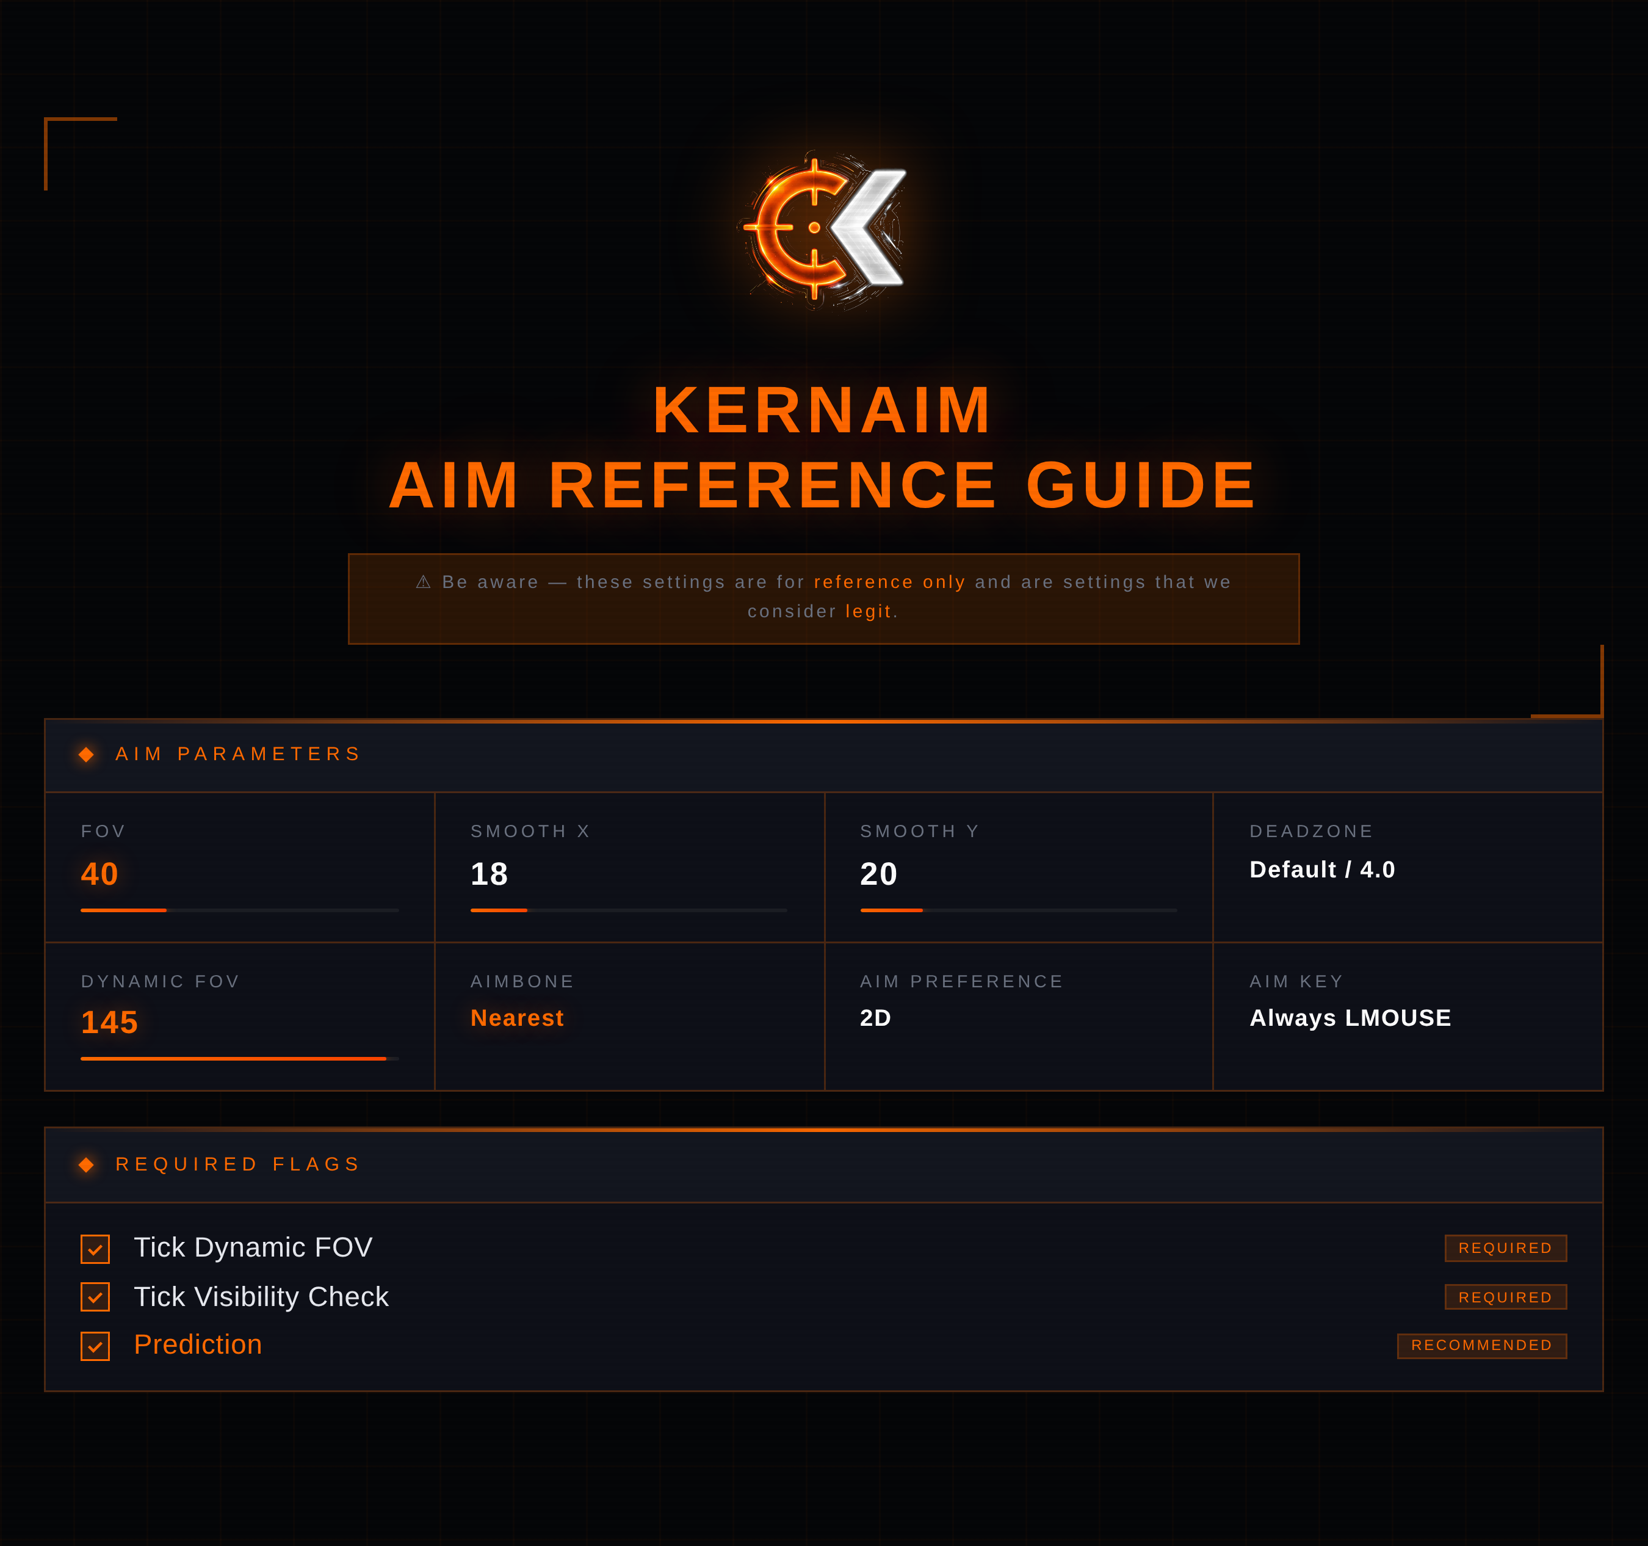
Task: Click the reference only highlighted text
Action: 889,582
